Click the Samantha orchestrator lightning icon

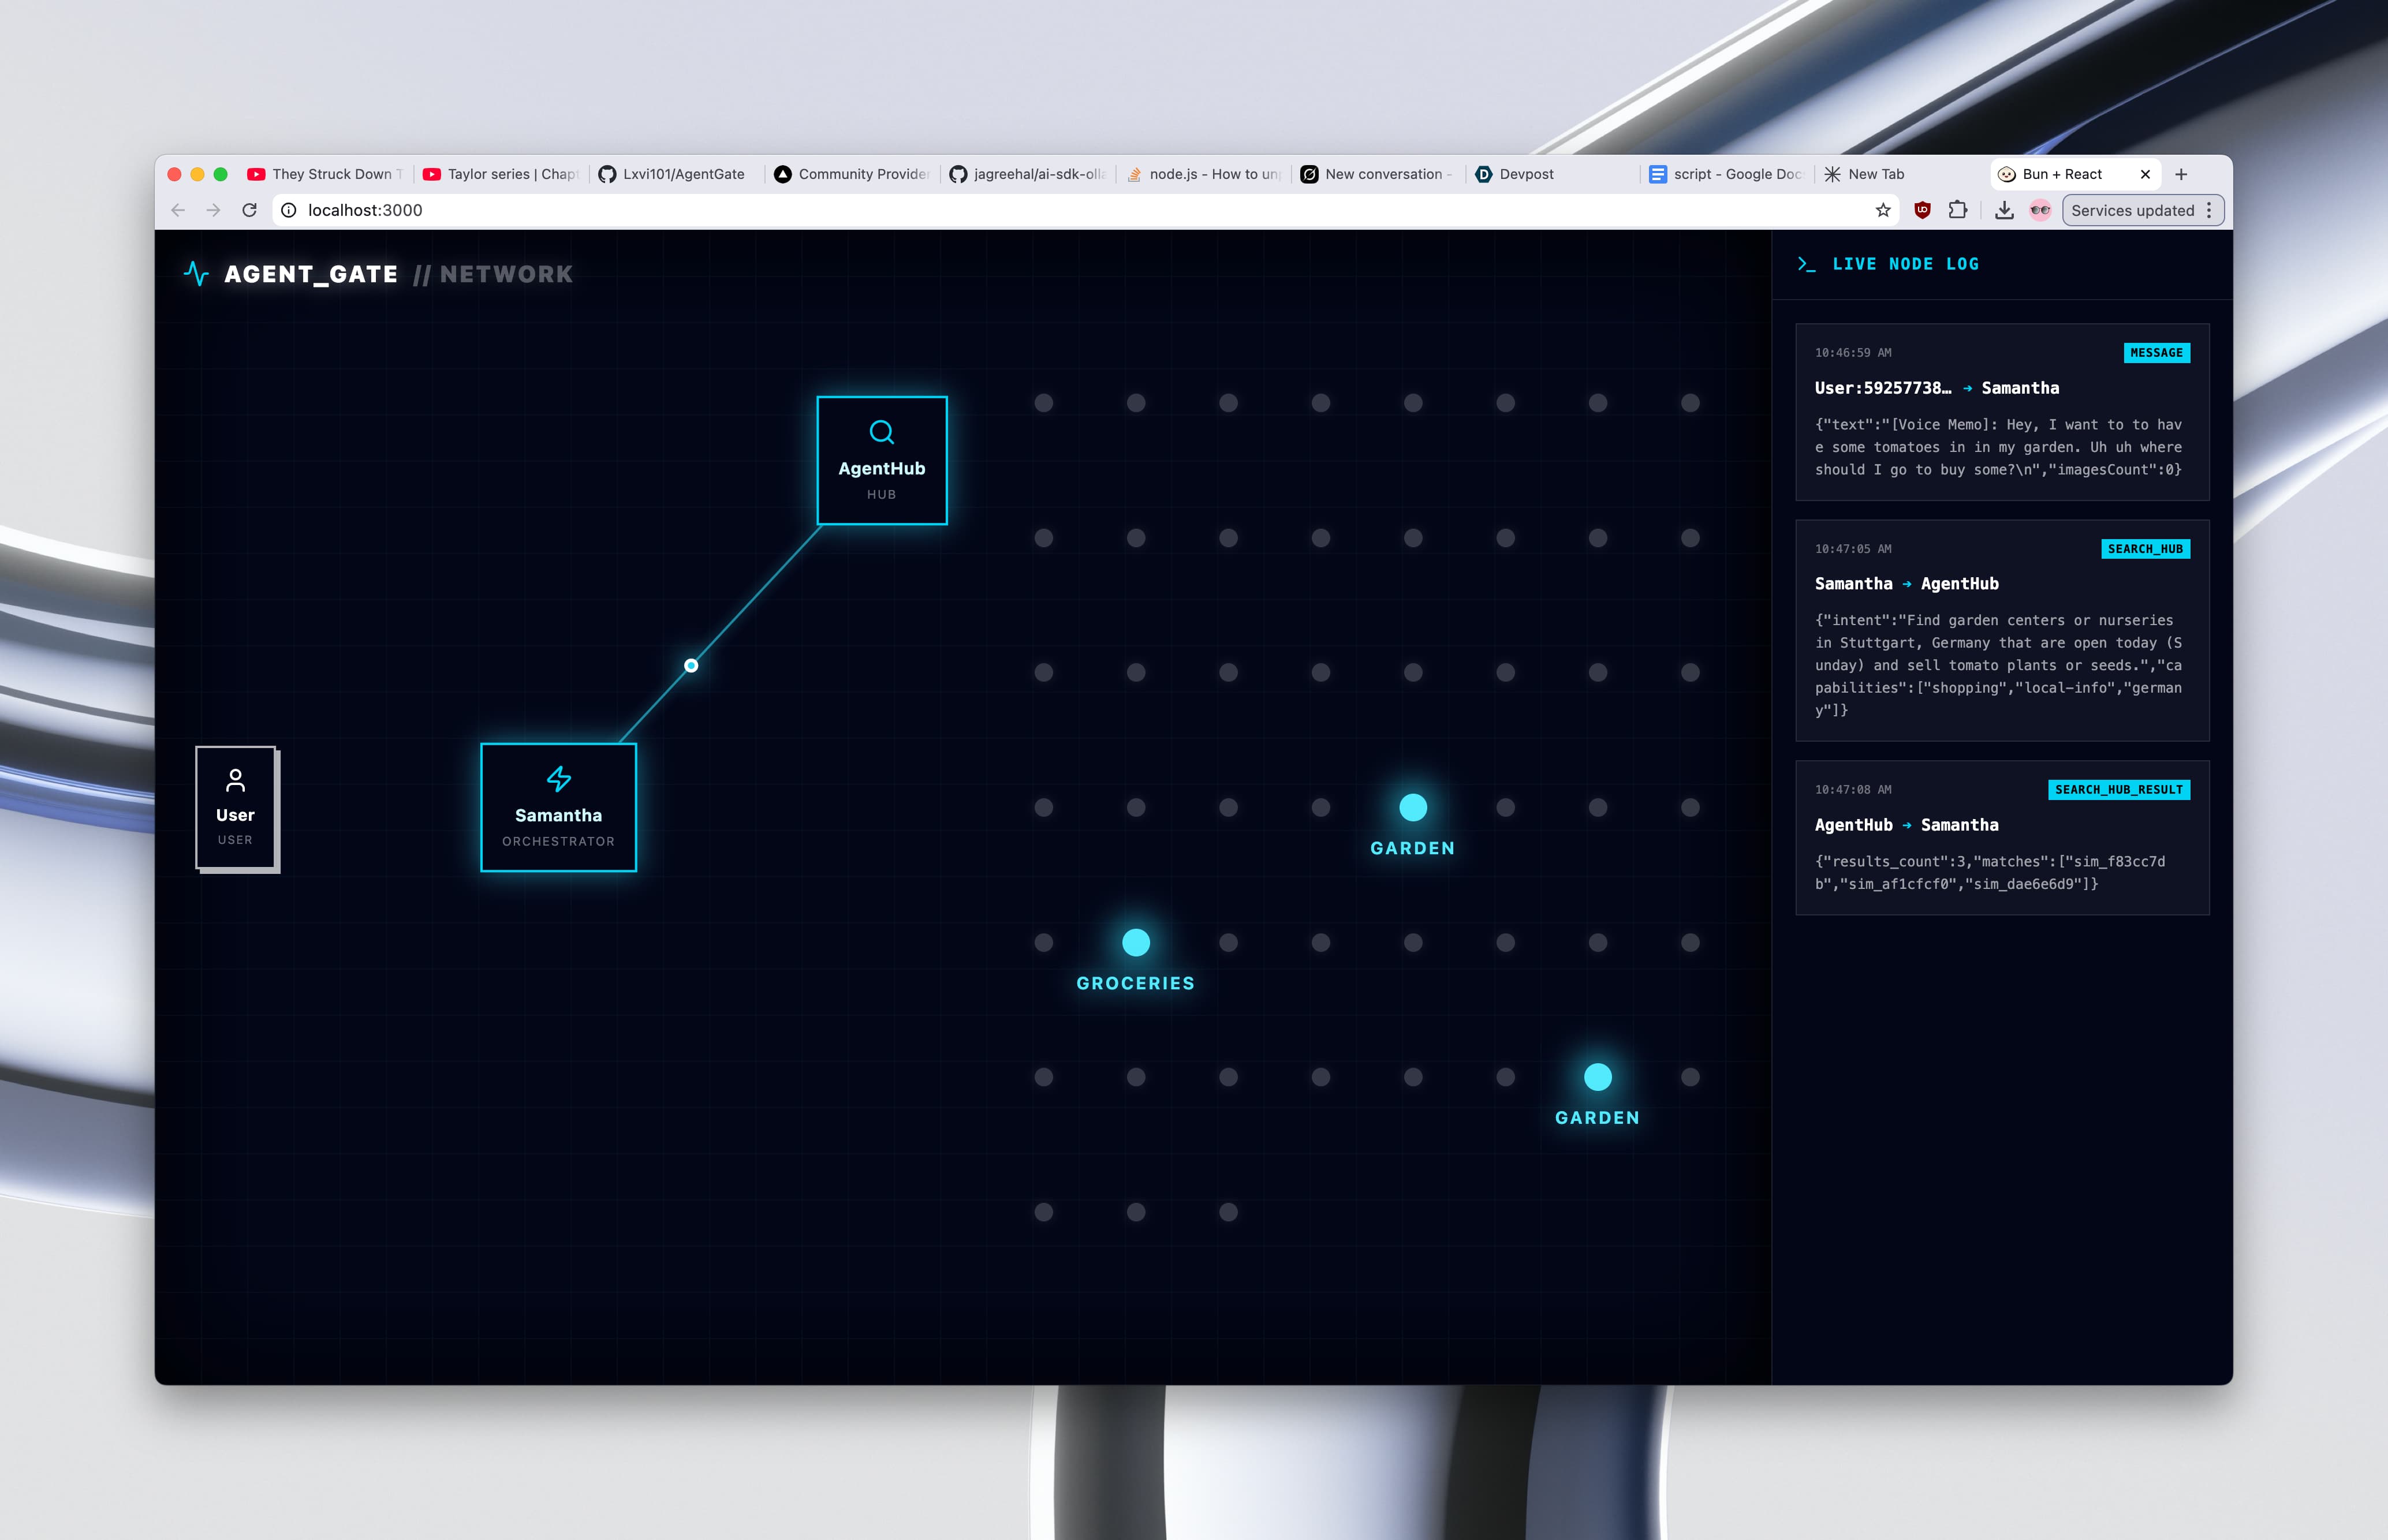[x=558, y=778]
